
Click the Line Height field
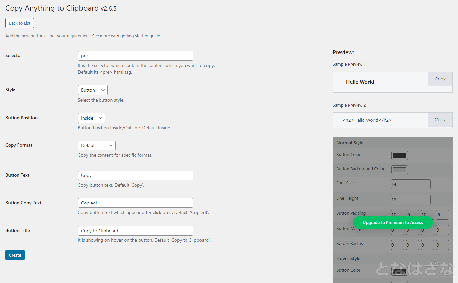[411, 200]
